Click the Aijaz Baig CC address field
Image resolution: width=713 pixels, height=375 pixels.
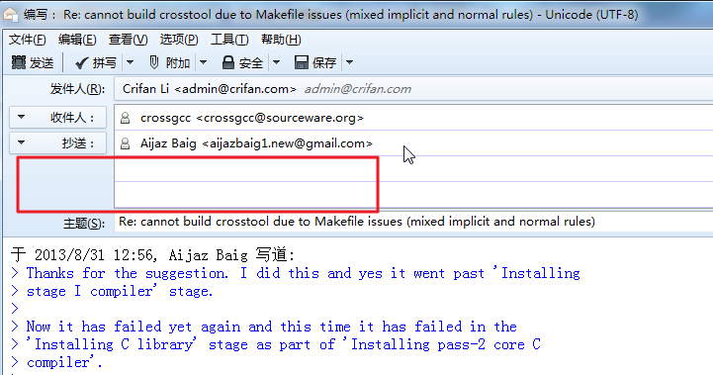coord(413,143)
